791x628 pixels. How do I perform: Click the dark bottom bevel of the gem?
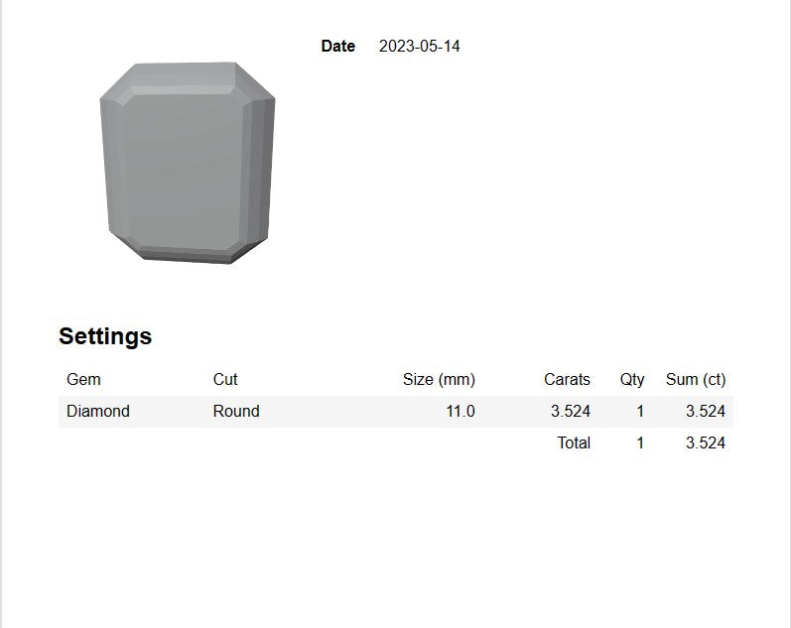189,255
